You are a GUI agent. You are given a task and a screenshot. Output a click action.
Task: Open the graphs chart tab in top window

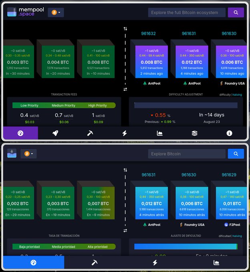point(159,133)
